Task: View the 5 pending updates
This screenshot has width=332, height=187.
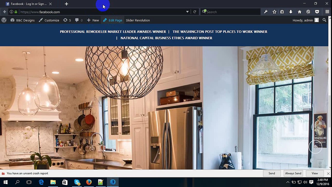Action: [67, 20]
